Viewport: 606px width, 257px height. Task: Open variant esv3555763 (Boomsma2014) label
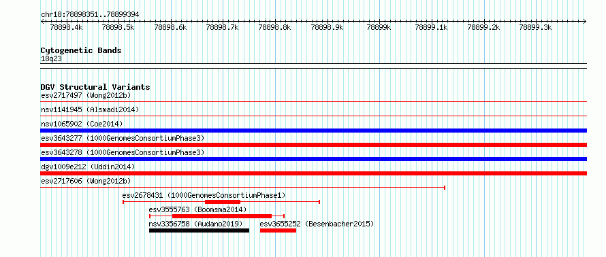pyautogui.click(x=197, y=210)
